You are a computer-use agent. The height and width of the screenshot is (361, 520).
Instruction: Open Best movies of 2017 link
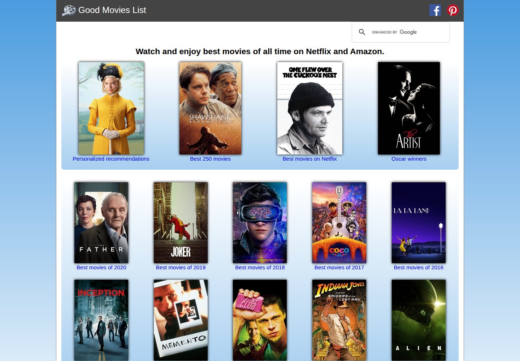click(x=339, y=268)
